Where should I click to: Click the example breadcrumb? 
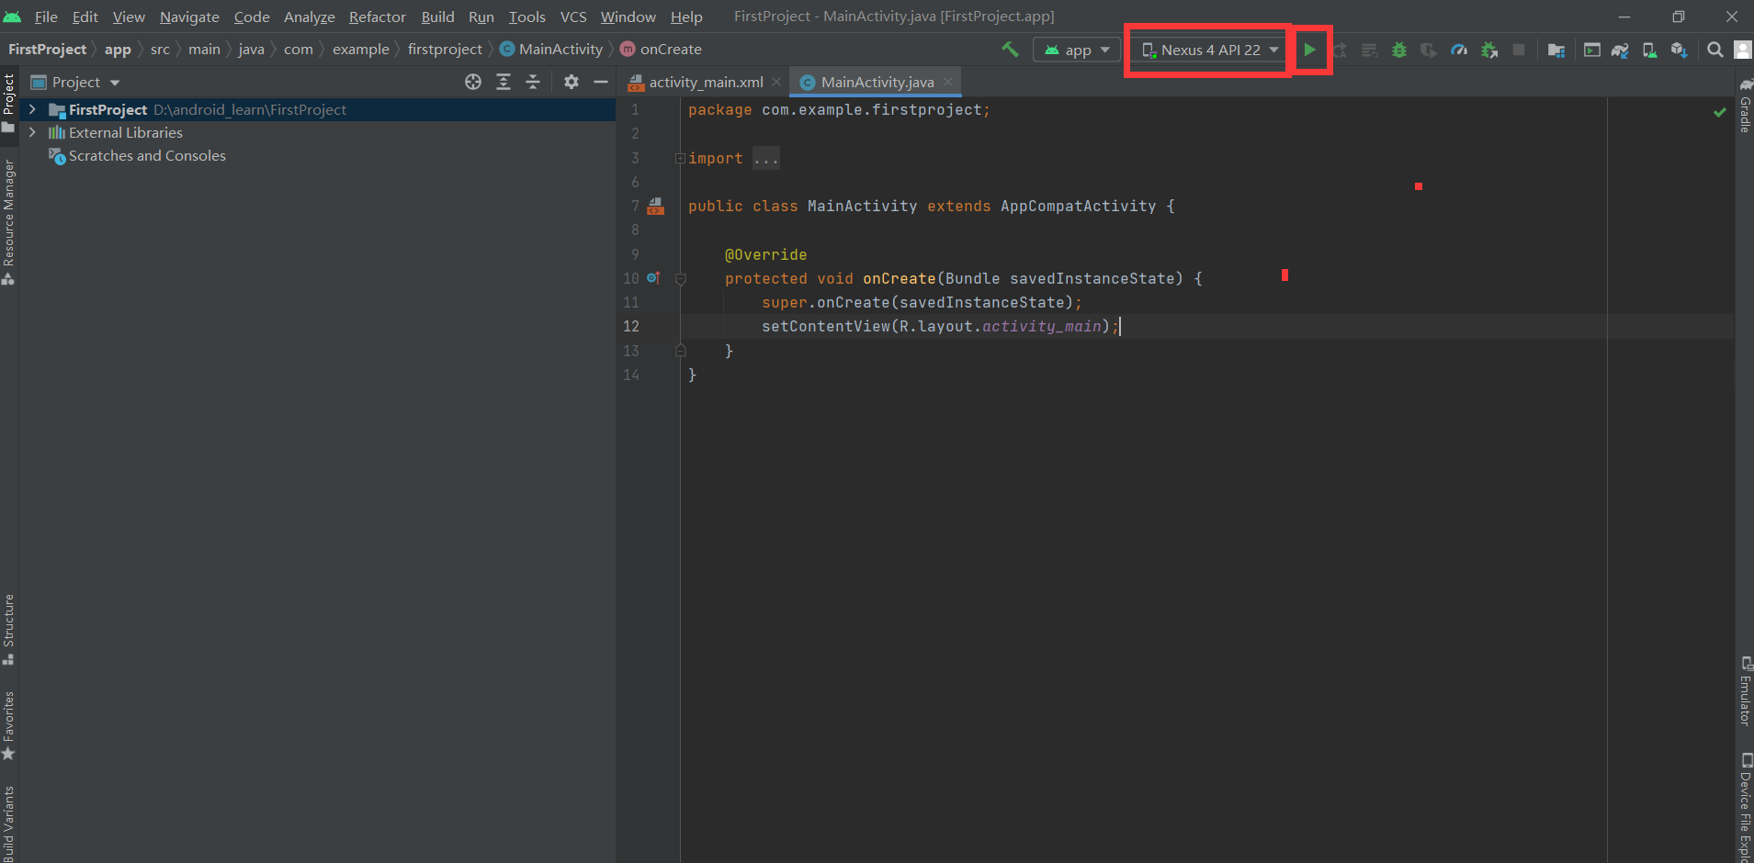[x=360, y=49]
